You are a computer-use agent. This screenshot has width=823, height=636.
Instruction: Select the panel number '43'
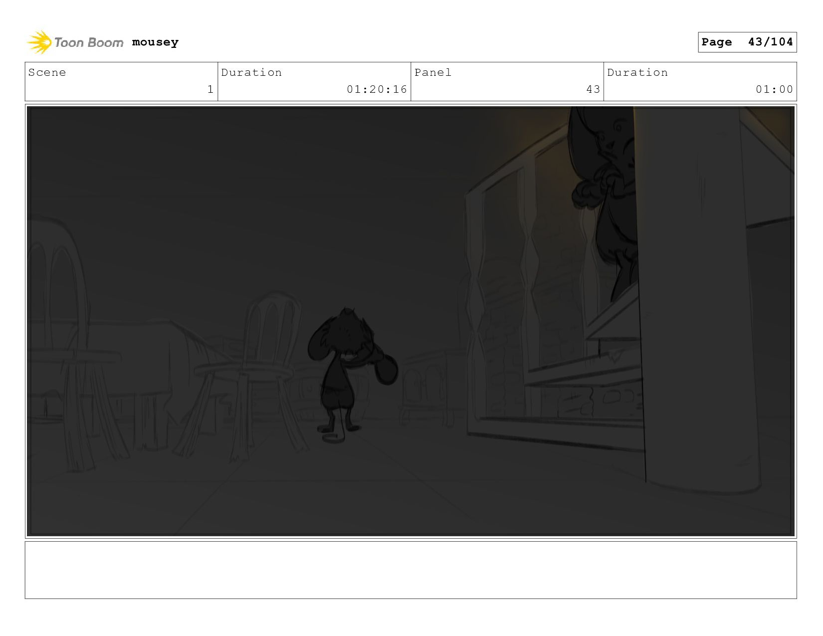pyautogui.click(x=593, y=89)
